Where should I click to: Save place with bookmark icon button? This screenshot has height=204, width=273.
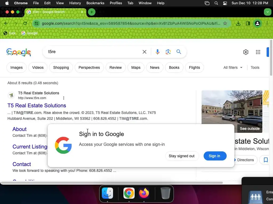coord(266,160)
